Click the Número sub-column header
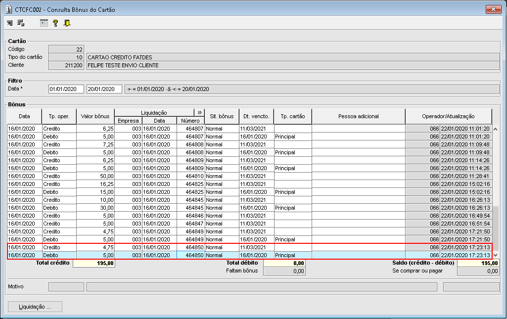This screenshot has height=319, width=507. 190,121
